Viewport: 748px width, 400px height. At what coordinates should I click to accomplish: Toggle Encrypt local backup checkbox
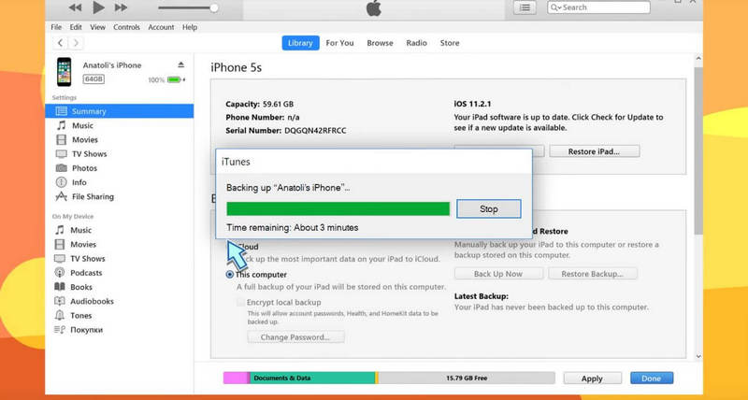(x=241, y=302)
